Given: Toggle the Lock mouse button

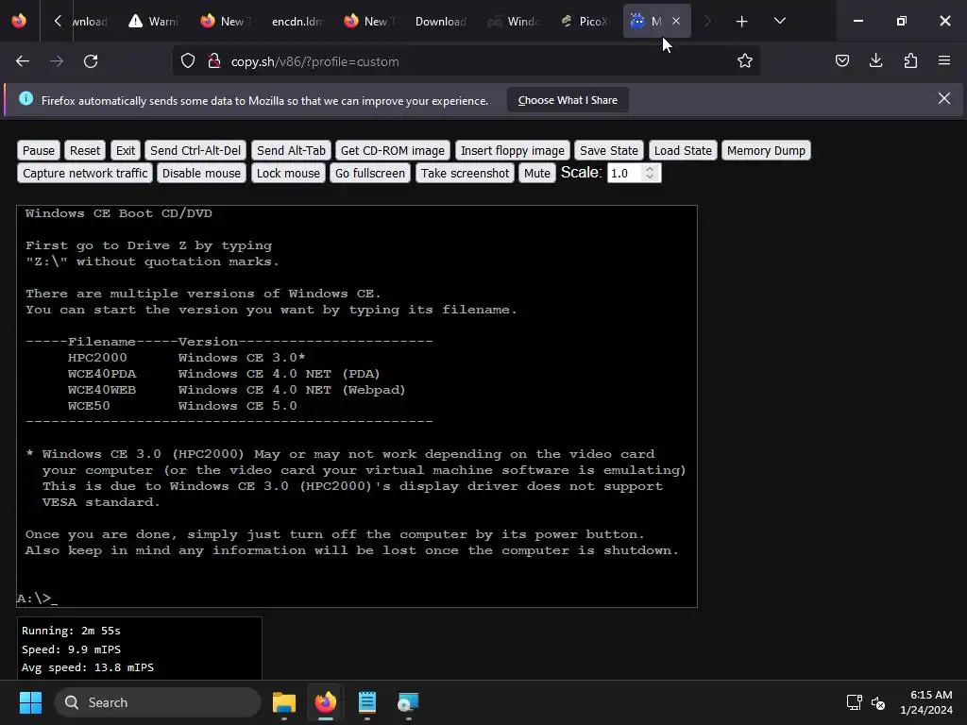Looking at the screenshot, I should point(288,174).
